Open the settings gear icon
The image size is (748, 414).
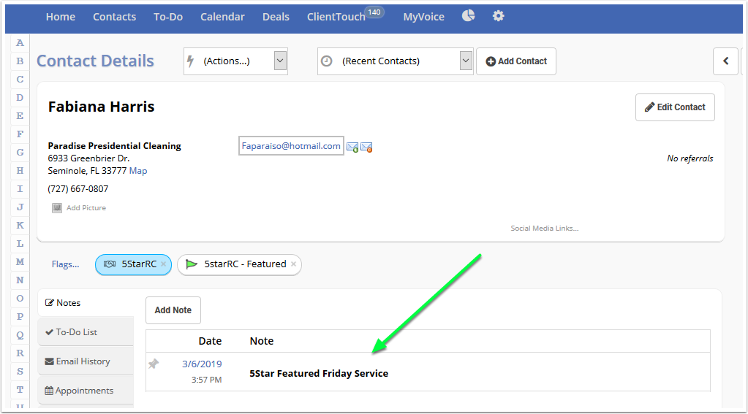499,16
